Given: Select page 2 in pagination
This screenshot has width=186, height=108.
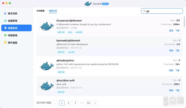Looking at the screenshot, I should pyautogui.click(x=68, y=103).
